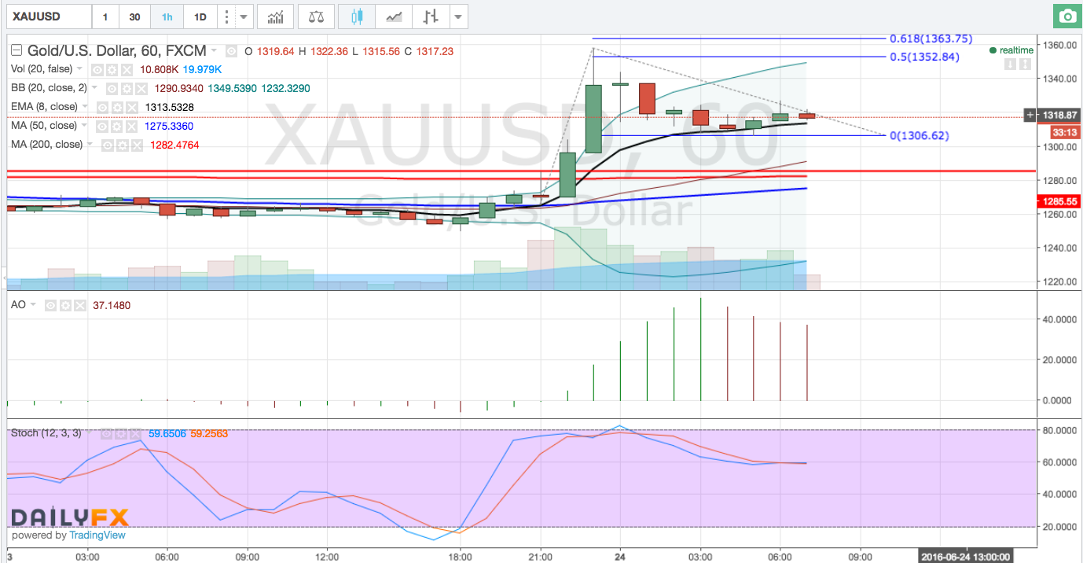This screenshot has width=1083, height=563.
Task: Collapse the Gold/U.S. Dollar legend box
Action: pyautogui.click(x=15, y=51)
